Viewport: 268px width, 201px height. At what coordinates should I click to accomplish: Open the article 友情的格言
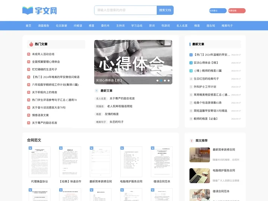[x=112, y=114]
